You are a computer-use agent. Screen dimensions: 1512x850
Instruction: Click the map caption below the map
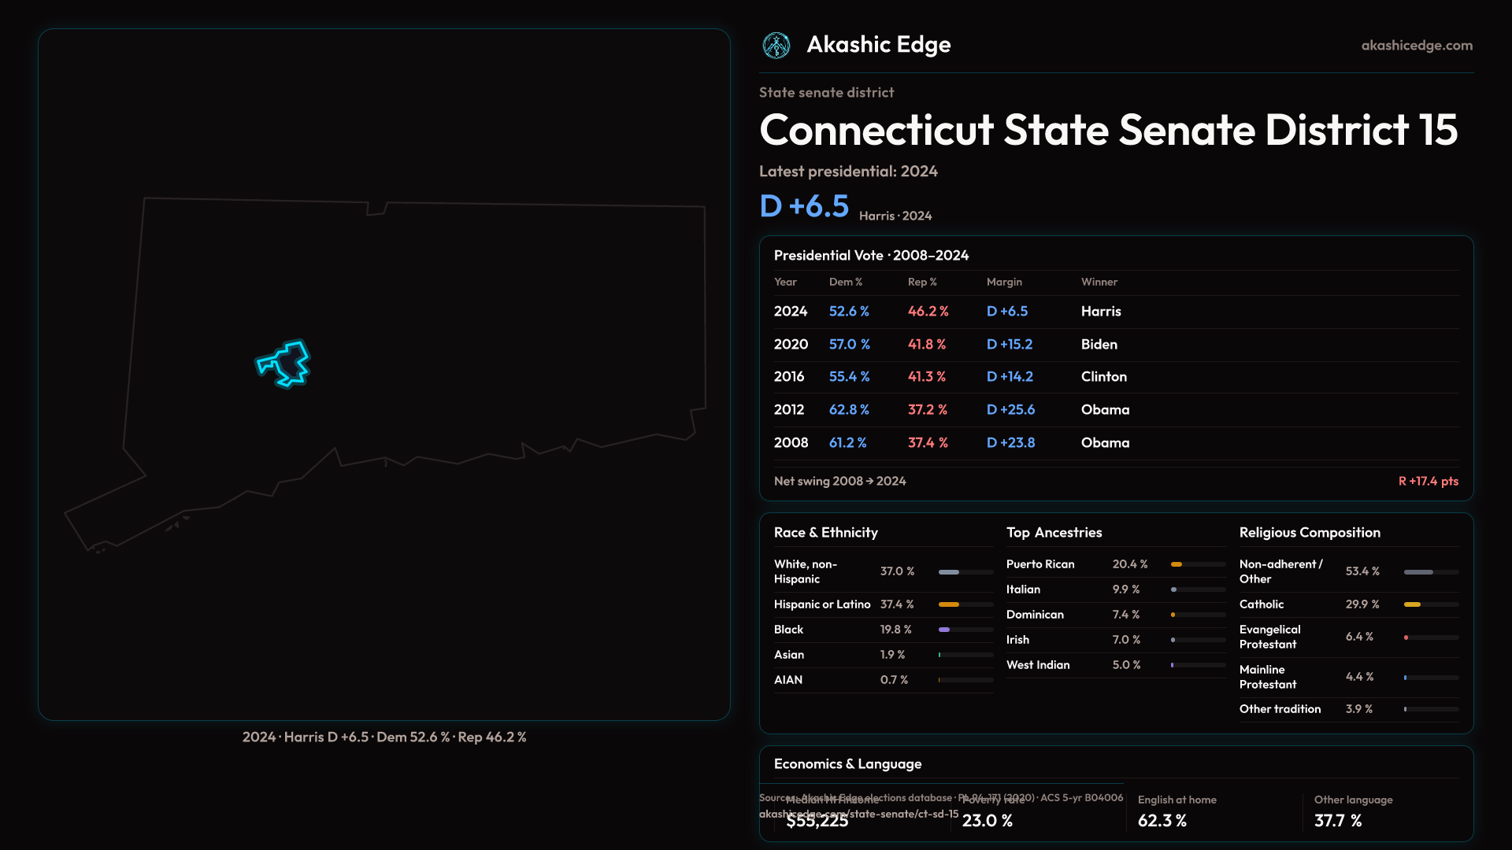pyautogui.click(x=384, y=737)
